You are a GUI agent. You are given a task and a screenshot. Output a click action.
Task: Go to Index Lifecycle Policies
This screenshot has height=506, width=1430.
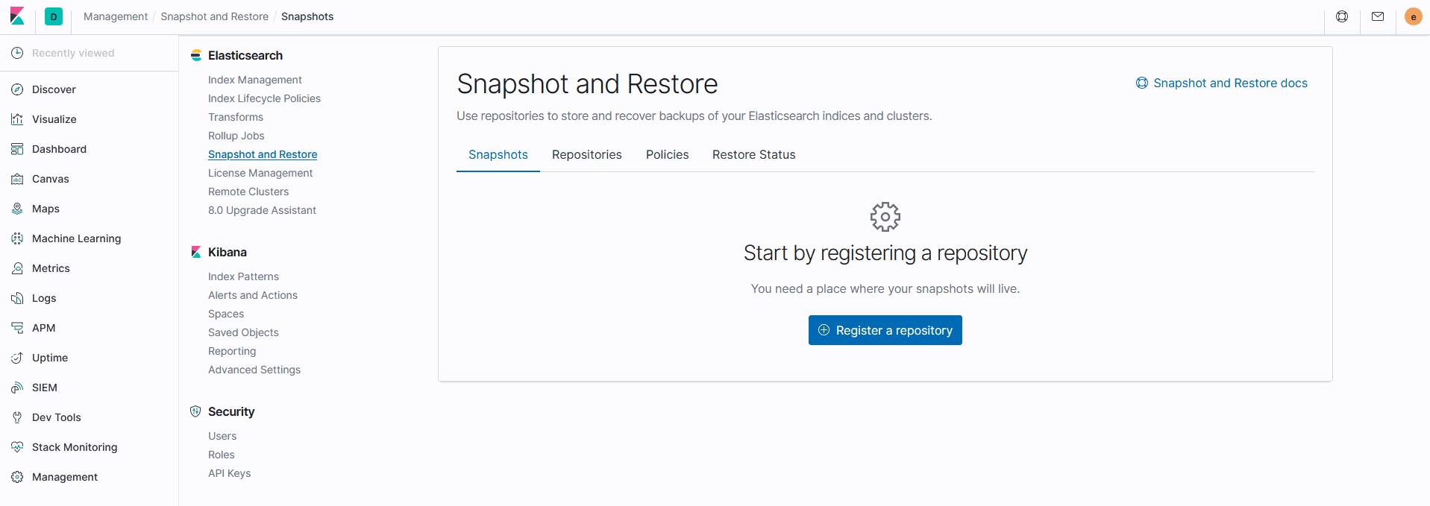[x=264, y=98]
